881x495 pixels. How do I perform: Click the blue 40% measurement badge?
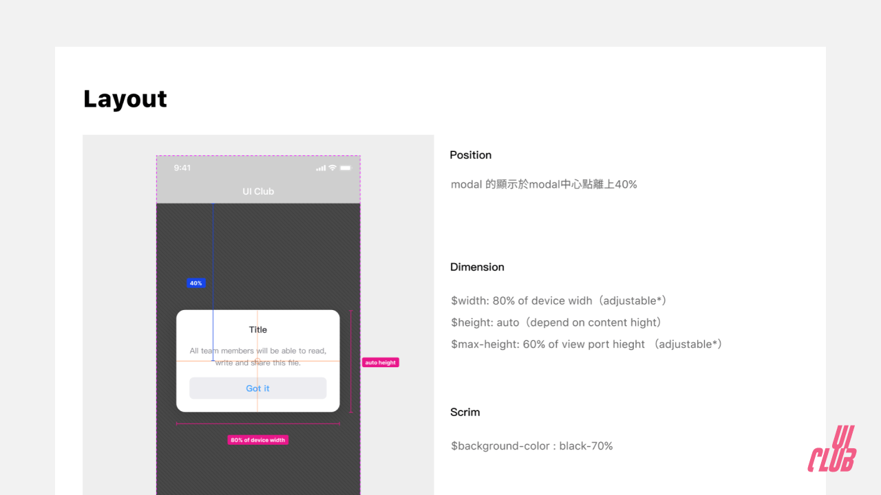tap(195, 283)
